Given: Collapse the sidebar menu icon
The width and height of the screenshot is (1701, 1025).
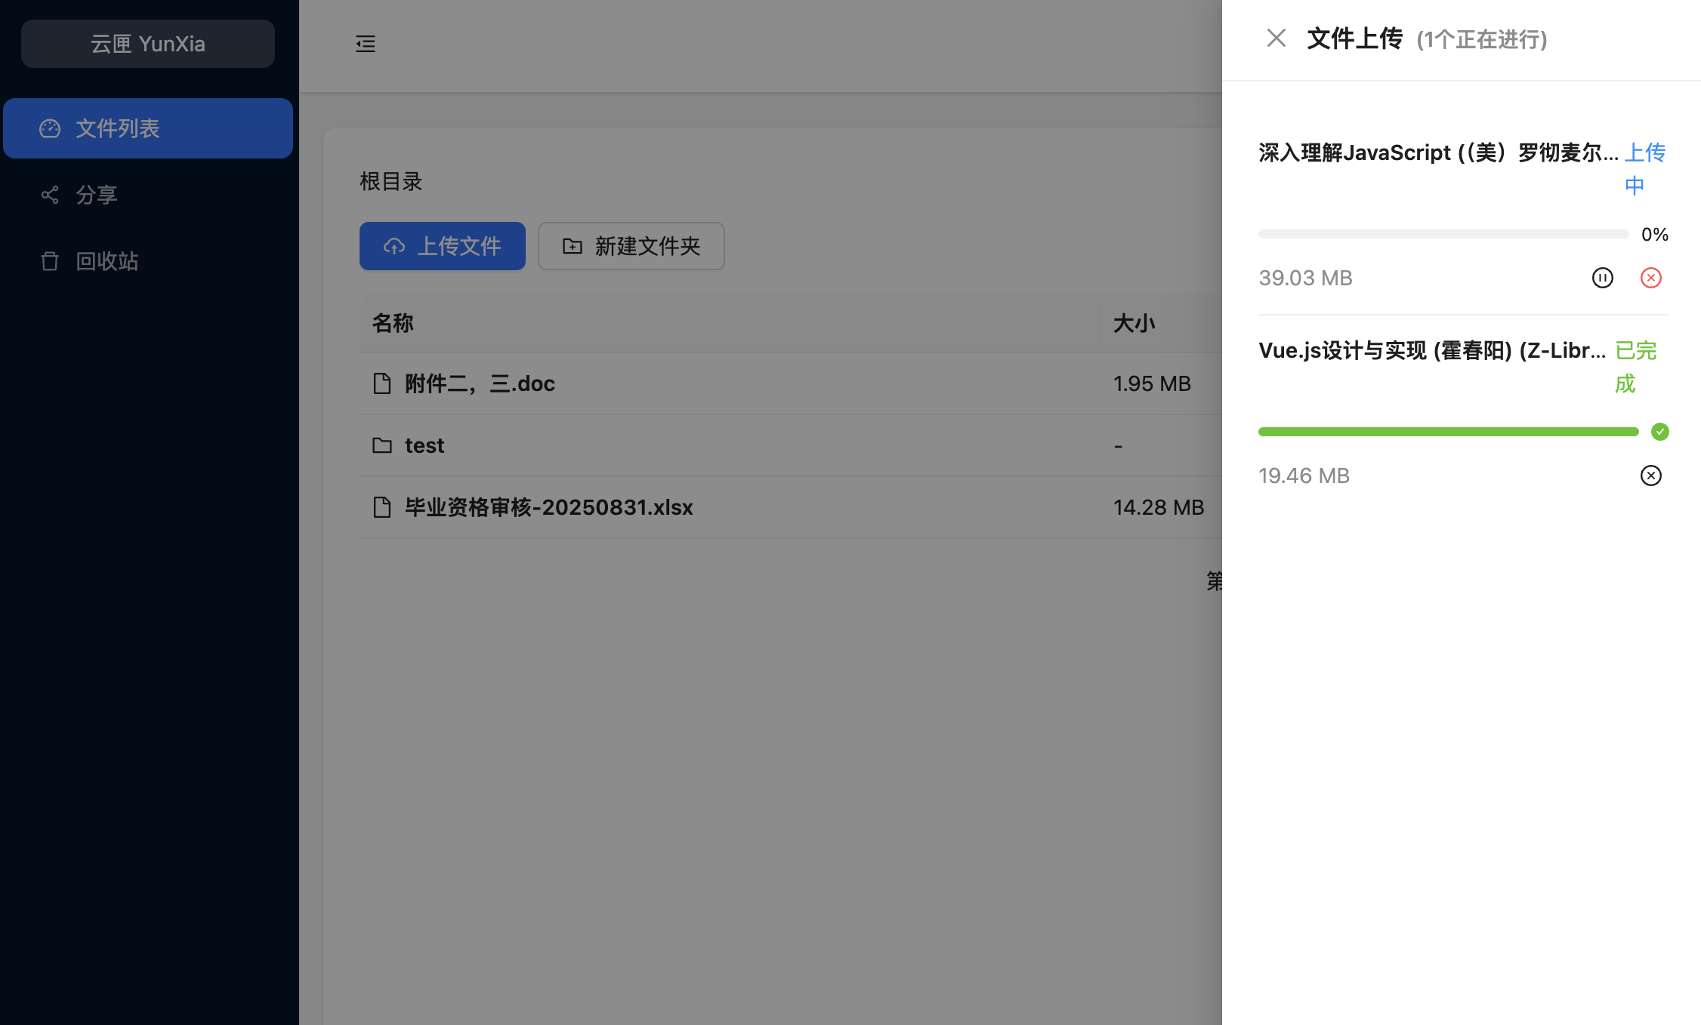Looking at the screenshot, I should 366,44.
